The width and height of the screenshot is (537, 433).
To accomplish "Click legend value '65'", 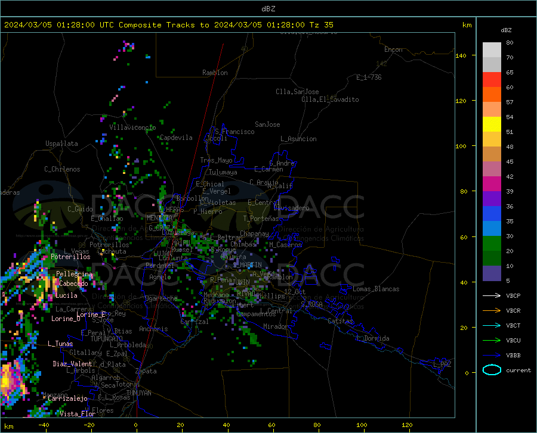I will point(510,73).
